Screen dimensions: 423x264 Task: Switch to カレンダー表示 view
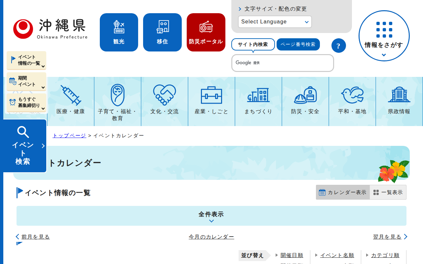pos(342,192)
